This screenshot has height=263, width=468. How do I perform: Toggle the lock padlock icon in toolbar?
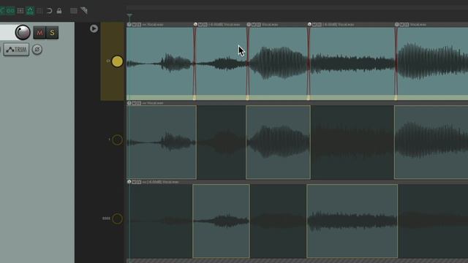coord(59,11)
